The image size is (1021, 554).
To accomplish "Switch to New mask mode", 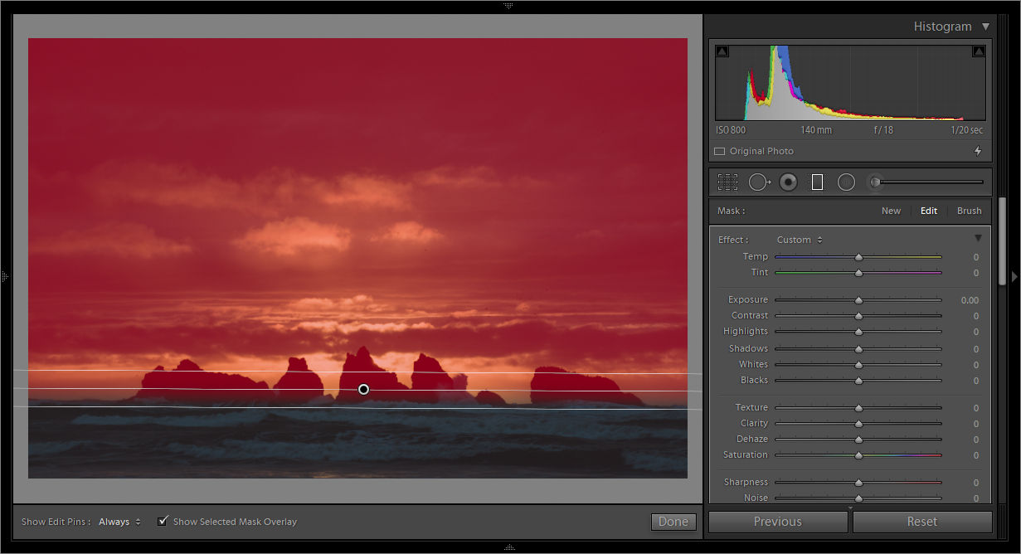I will (x=891, y=210).
